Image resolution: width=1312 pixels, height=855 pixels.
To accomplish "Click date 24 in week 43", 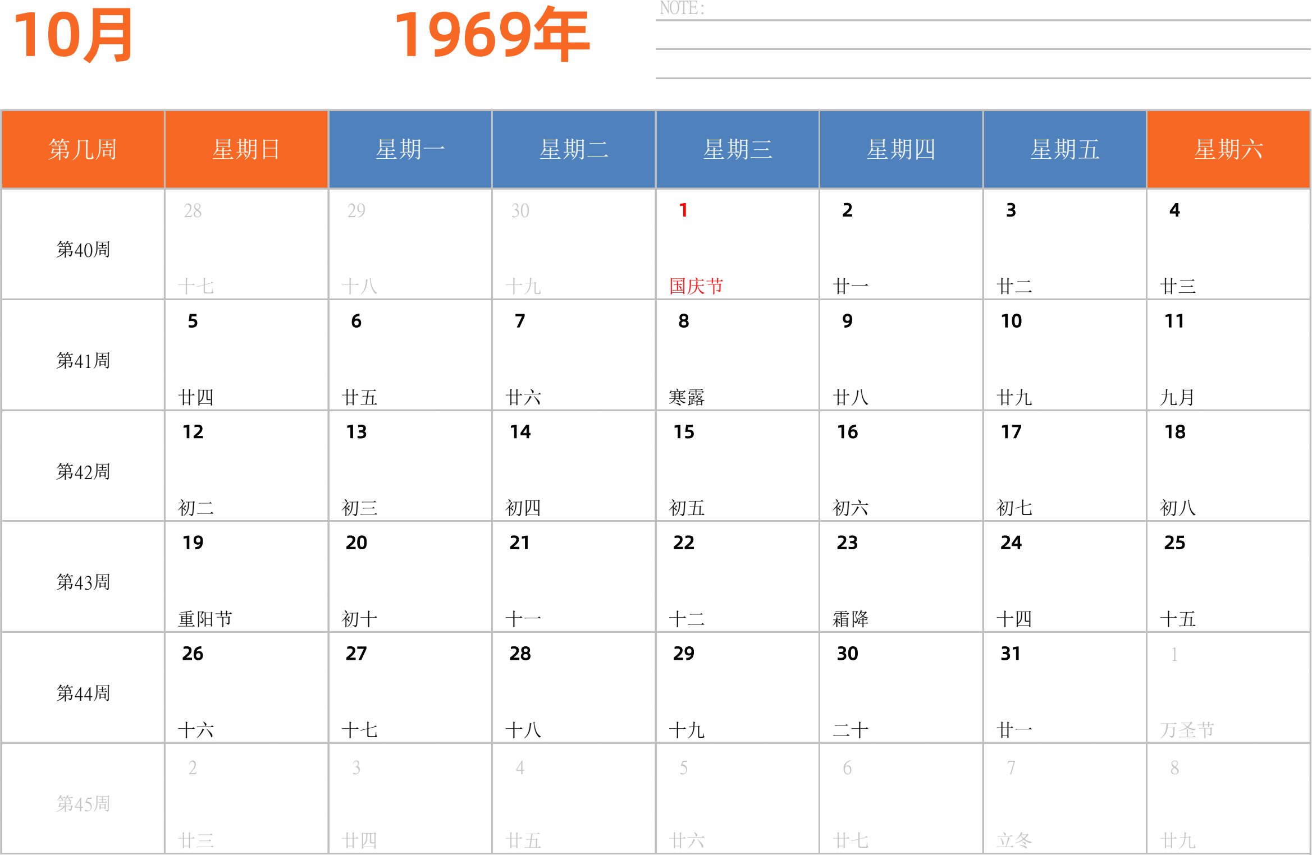I will point(1011,543).
